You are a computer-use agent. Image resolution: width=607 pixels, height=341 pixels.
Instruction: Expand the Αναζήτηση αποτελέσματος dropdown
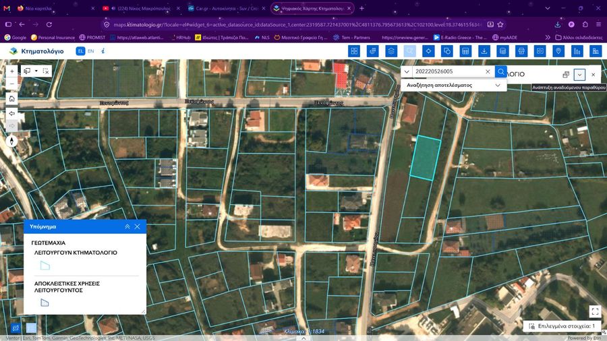click(x=454, y=85)
